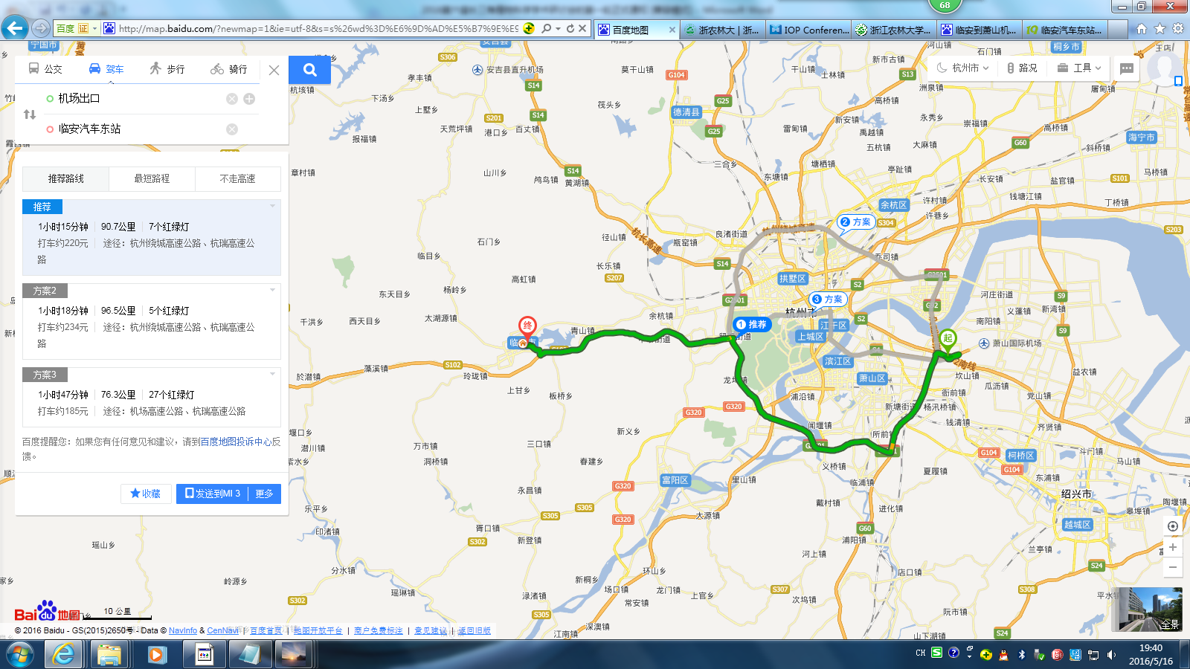Open the 地图开放平台 footer link
This screenshot has height=669, width=1190.
tap(318, 630)
